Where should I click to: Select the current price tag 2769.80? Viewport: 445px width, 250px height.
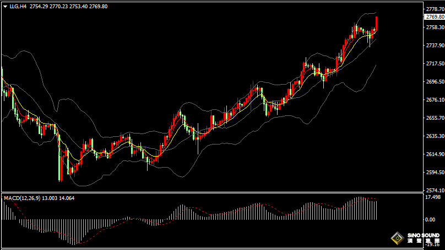click(x=435, y=17)
